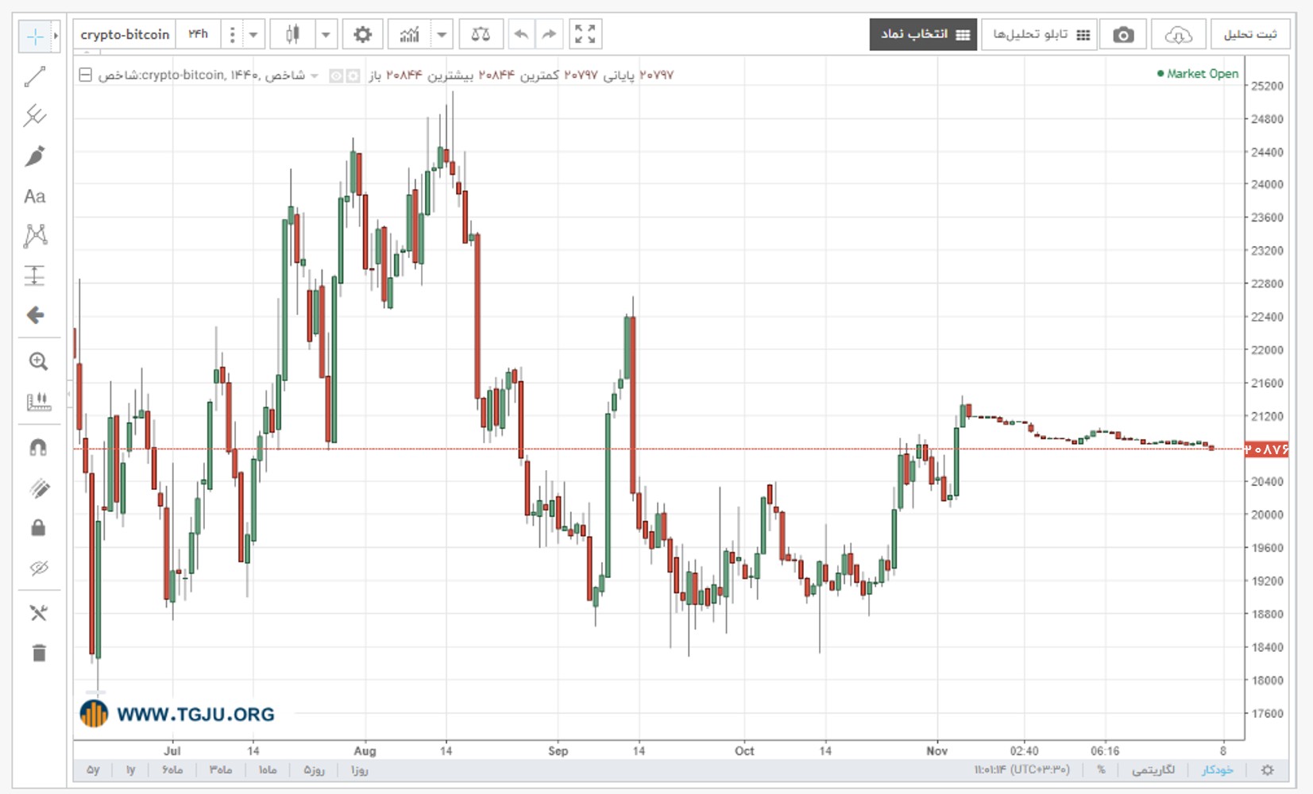This screenshot has height=794, width=1313.
Task: Select the Aa text annotation tool
Action: click(x=35, y=196)
